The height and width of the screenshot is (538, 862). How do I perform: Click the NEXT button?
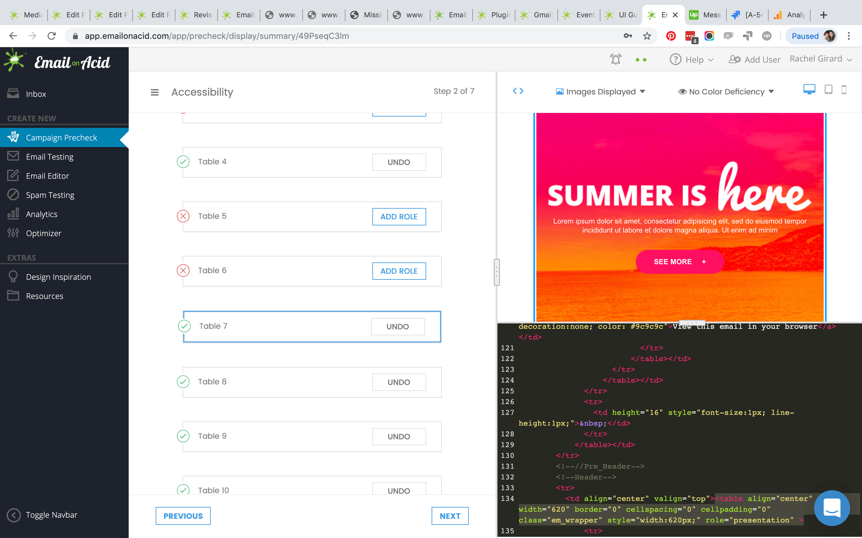450,516
